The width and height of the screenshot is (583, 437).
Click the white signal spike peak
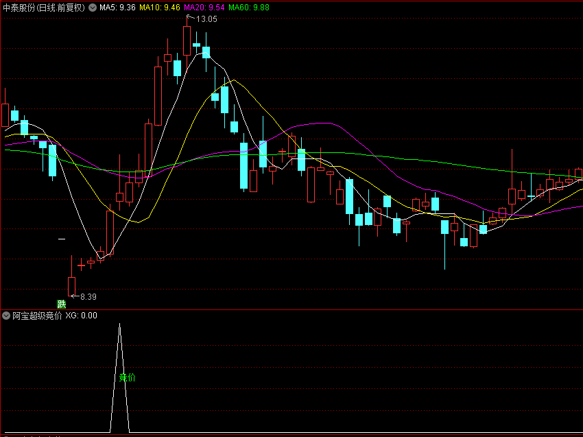click(120, 324)
